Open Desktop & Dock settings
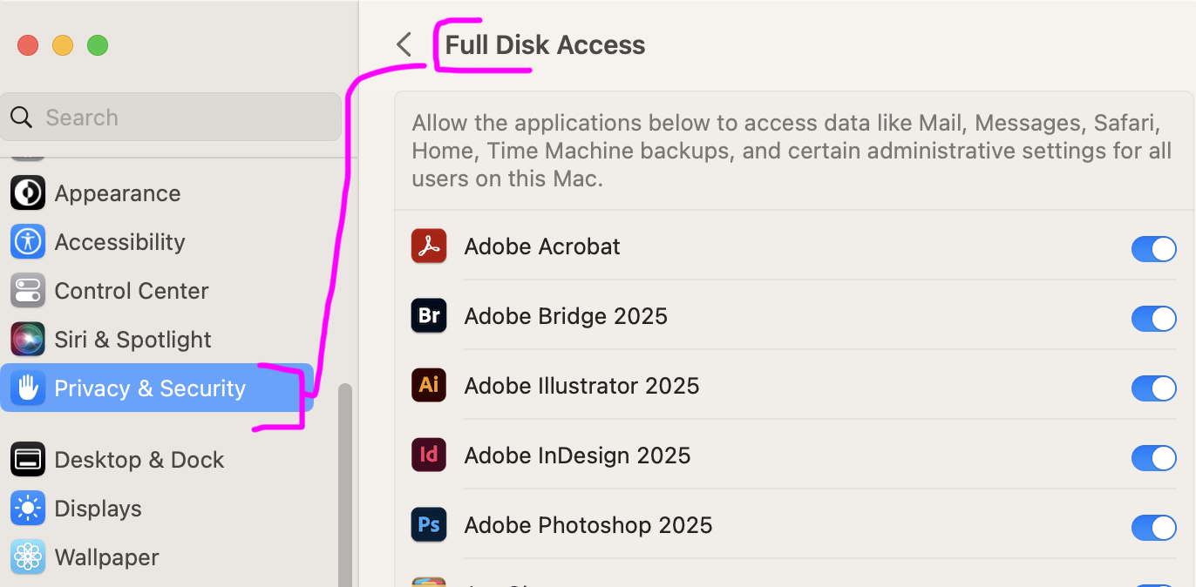 coord(139,460)
